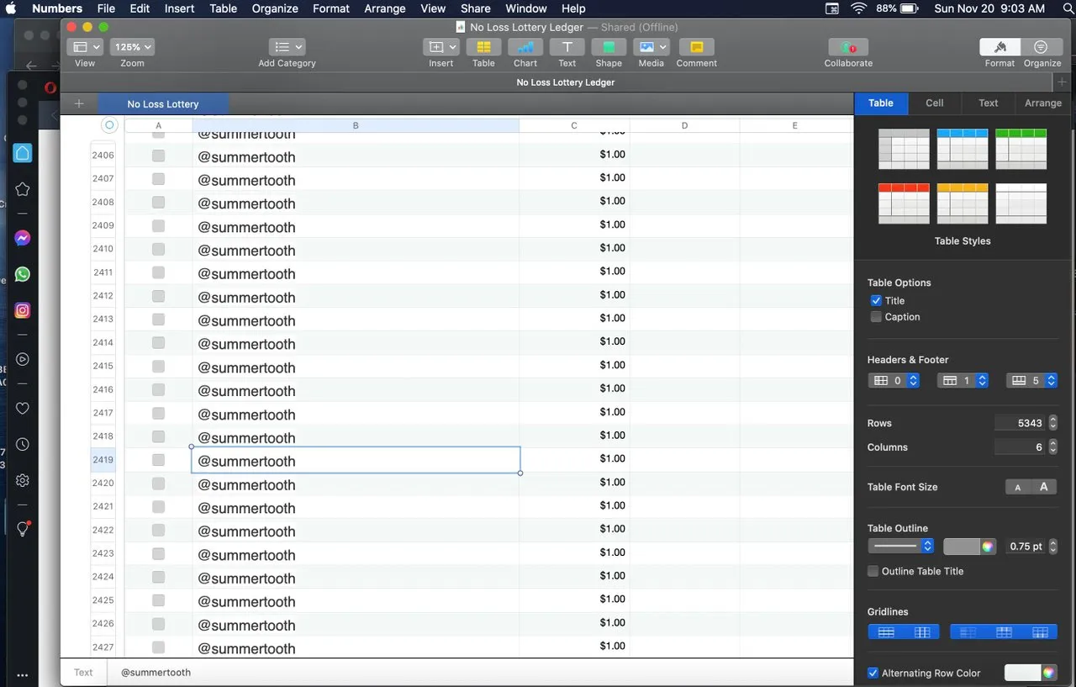Select the No Loss Lottery sheet tab

163,103
